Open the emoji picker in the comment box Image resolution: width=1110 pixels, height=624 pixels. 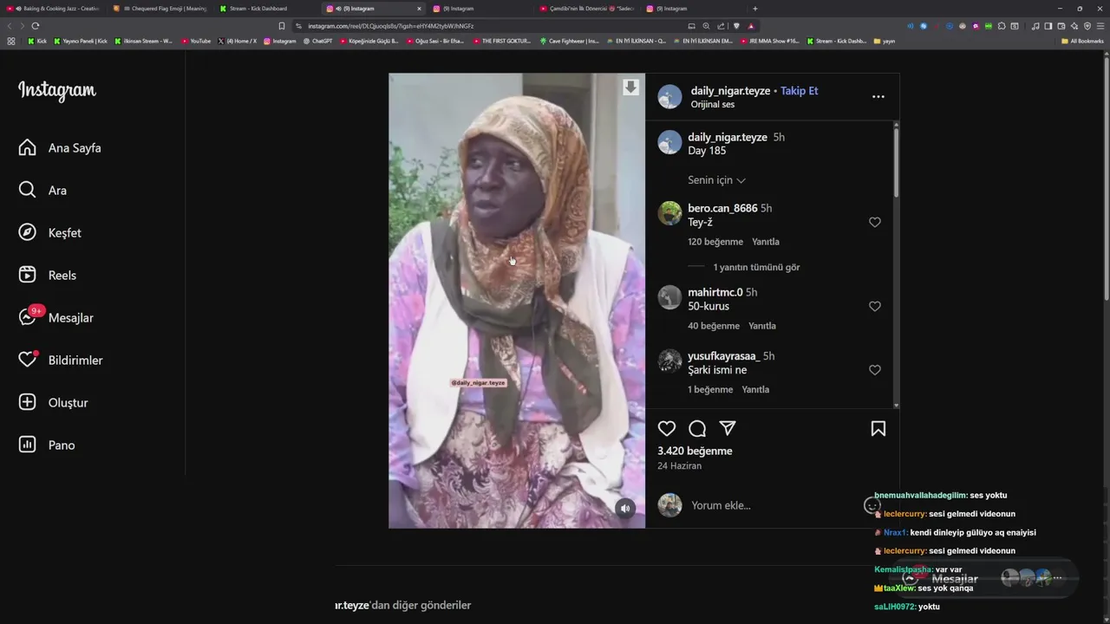[x=872, y=505]
